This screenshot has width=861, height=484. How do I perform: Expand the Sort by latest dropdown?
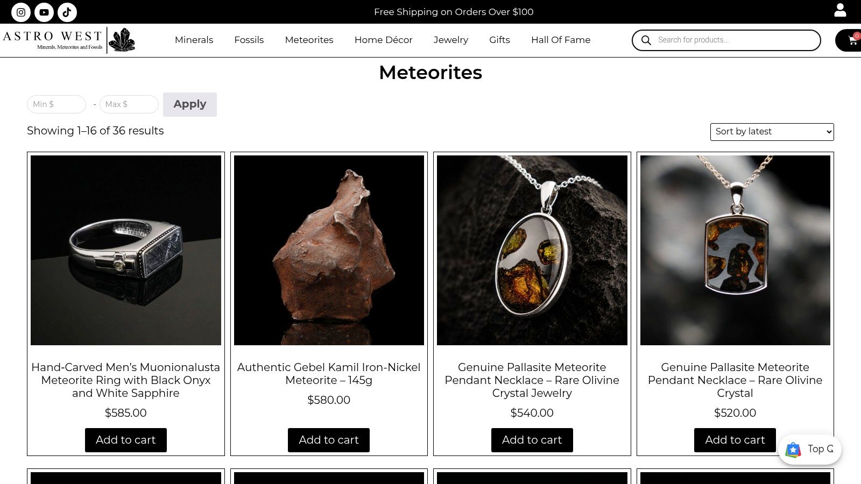click(772, 132)
